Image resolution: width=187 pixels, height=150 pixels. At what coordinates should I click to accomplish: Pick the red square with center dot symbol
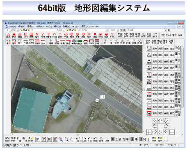point(25,35)
